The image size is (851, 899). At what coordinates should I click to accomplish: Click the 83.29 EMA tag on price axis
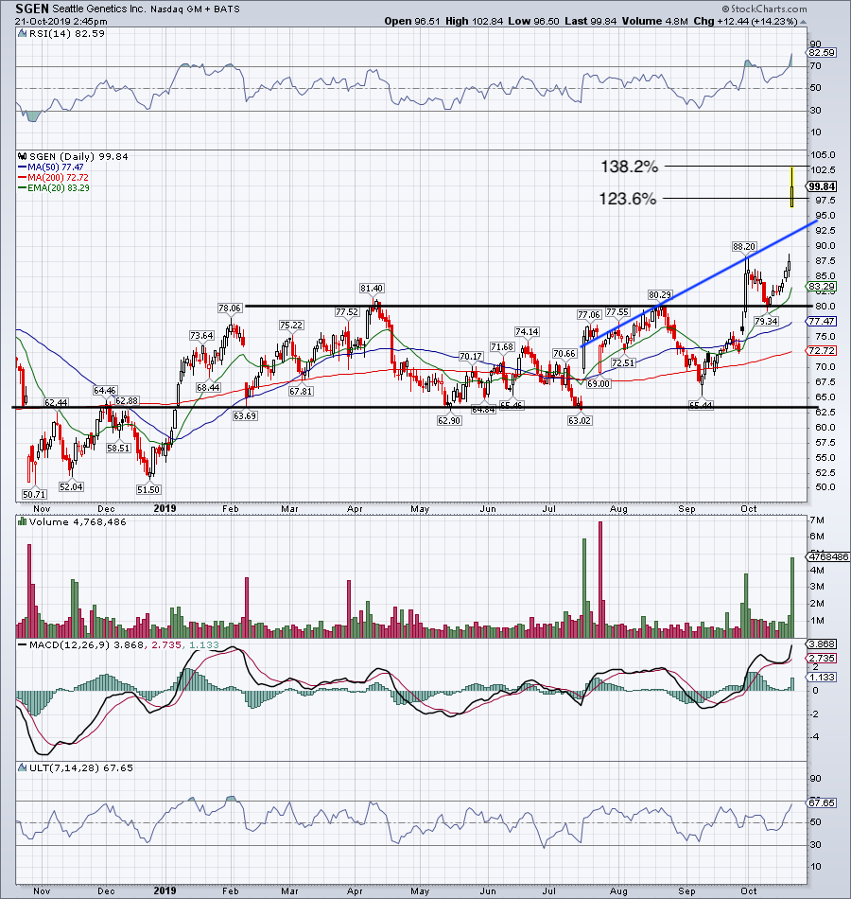[822, 286]
